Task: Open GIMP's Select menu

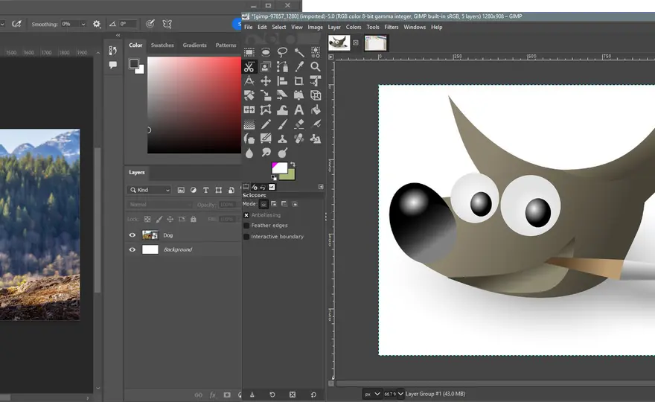Action: 279,27
